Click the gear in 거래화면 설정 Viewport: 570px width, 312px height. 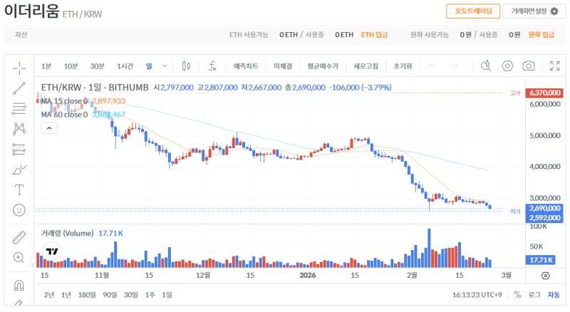click(x=554, y=11)
